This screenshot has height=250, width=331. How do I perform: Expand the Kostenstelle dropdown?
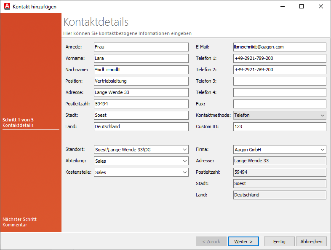185,172
